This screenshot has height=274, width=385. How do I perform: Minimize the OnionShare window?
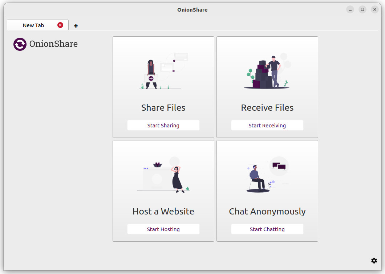[350, 10]
